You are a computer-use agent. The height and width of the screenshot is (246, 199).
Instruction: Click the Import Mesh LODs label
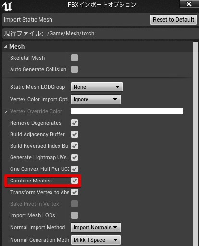[x=33, y=215]
